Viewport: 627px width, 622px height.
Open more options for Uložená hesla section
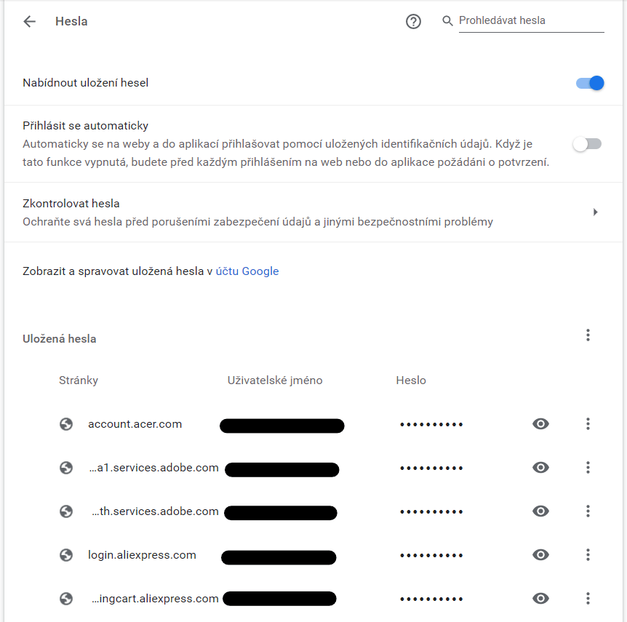(588, 335)
